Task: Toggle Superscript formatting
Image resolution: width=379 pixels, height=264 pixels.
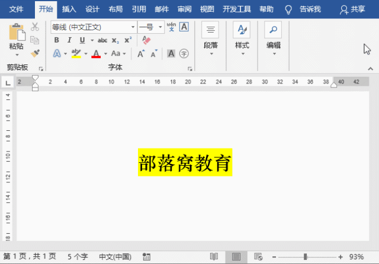Action: pos(128,40)
